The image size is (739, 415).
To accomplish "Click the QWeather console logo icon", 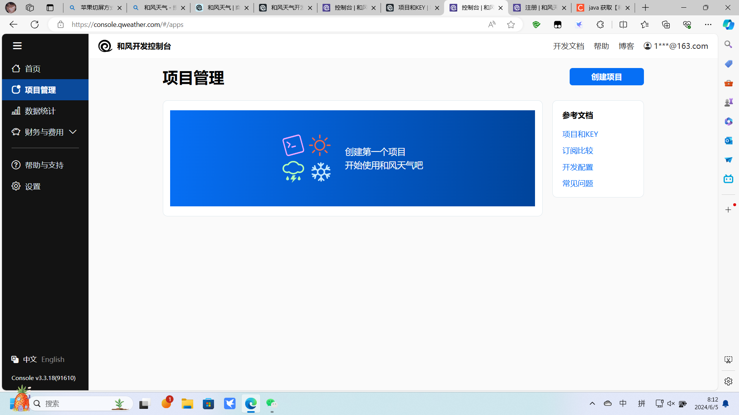I will point(105,46).
